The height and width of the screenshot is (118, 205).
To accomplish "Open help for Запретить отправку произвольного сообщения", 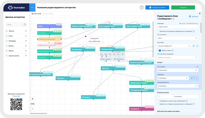I will click(x=193, y=104).
